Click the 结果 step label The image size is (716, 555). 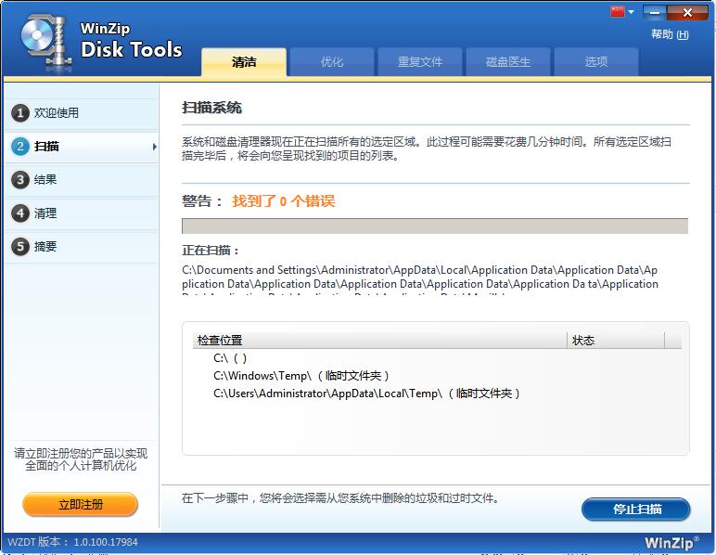pos(45,179)
